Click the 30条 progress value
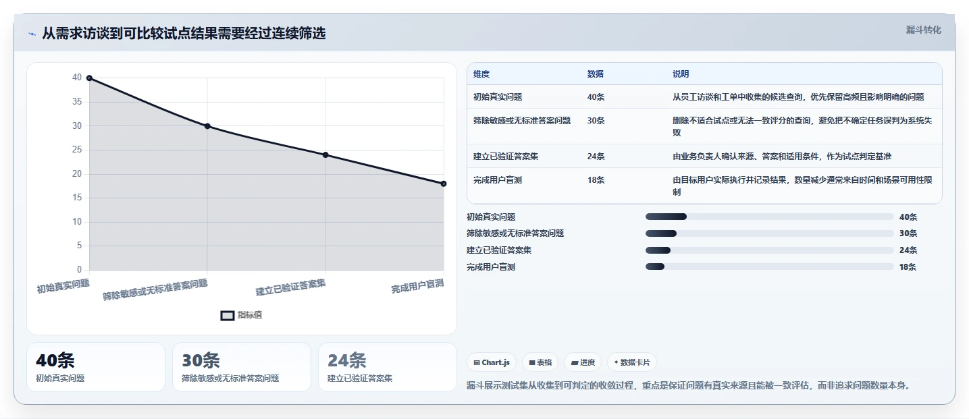The height and width of the screenshot is (419, 969). [908, 233]
